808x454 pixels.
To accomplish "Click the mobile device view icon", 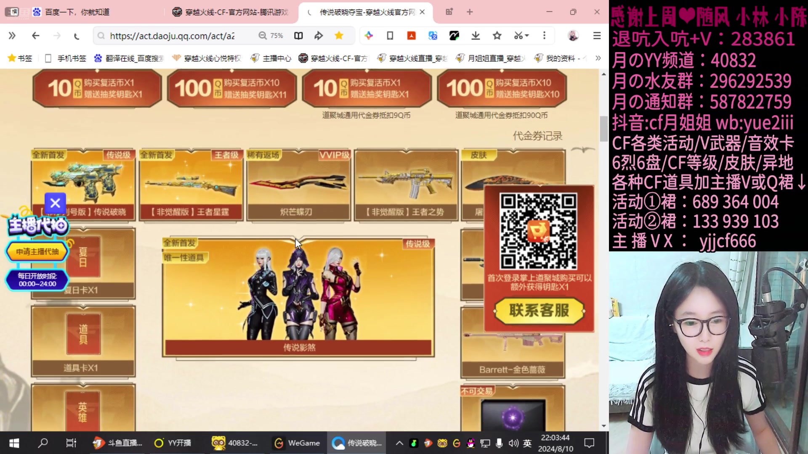I will [390, 36].
